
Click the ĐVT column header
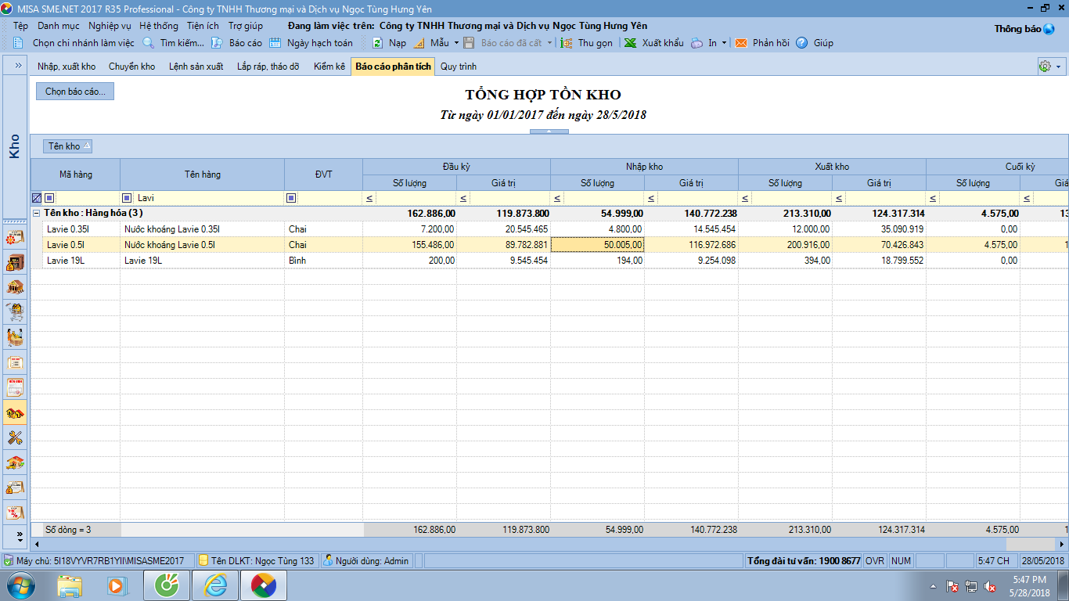pos(323,175)
